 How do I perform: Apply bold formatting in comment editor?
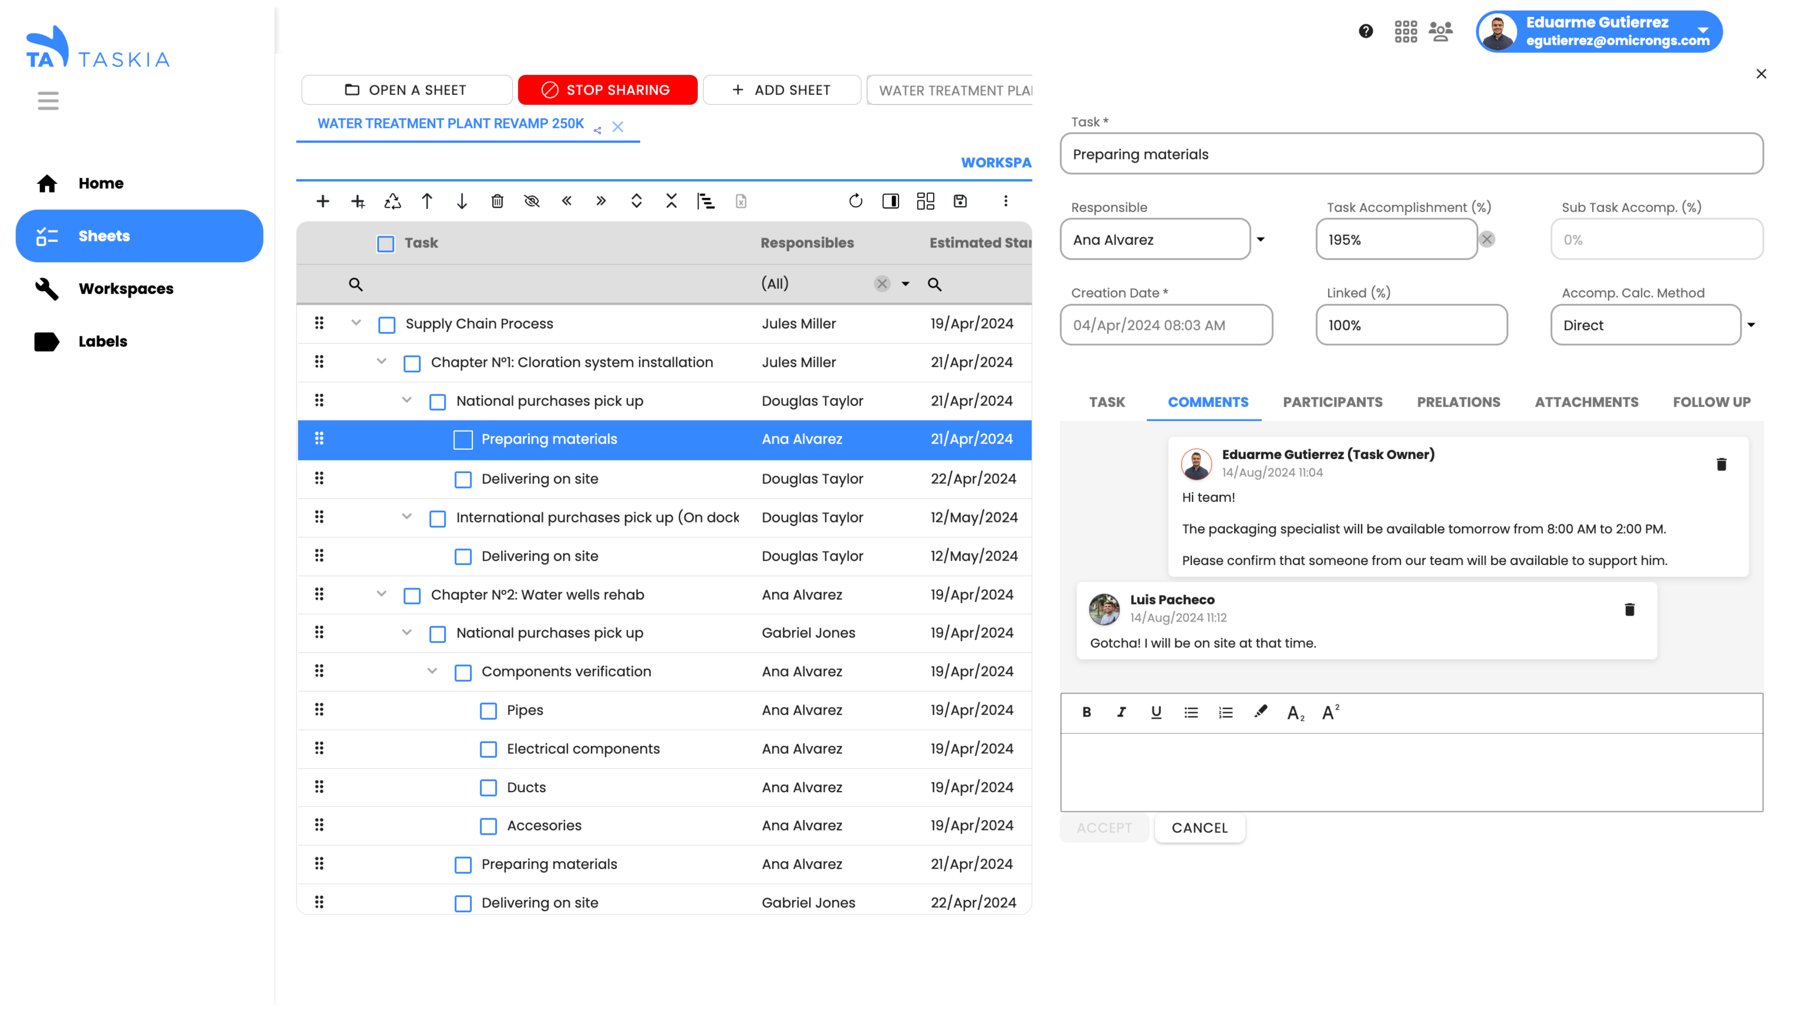pos(1086,712)
